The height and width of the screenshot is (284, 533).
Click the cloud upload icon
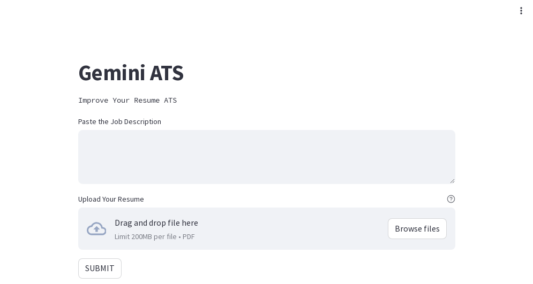96,229
